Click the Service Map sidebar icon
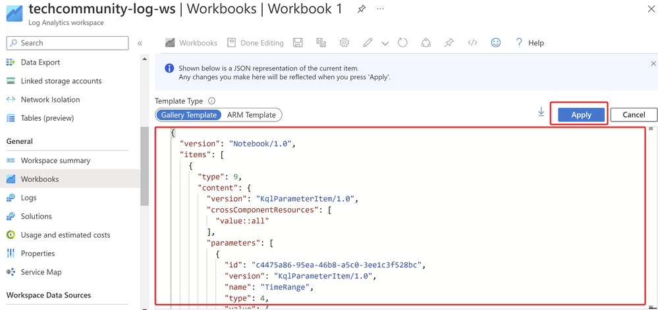This screenshot has height=310, width=658. click(x=11, y=272)
